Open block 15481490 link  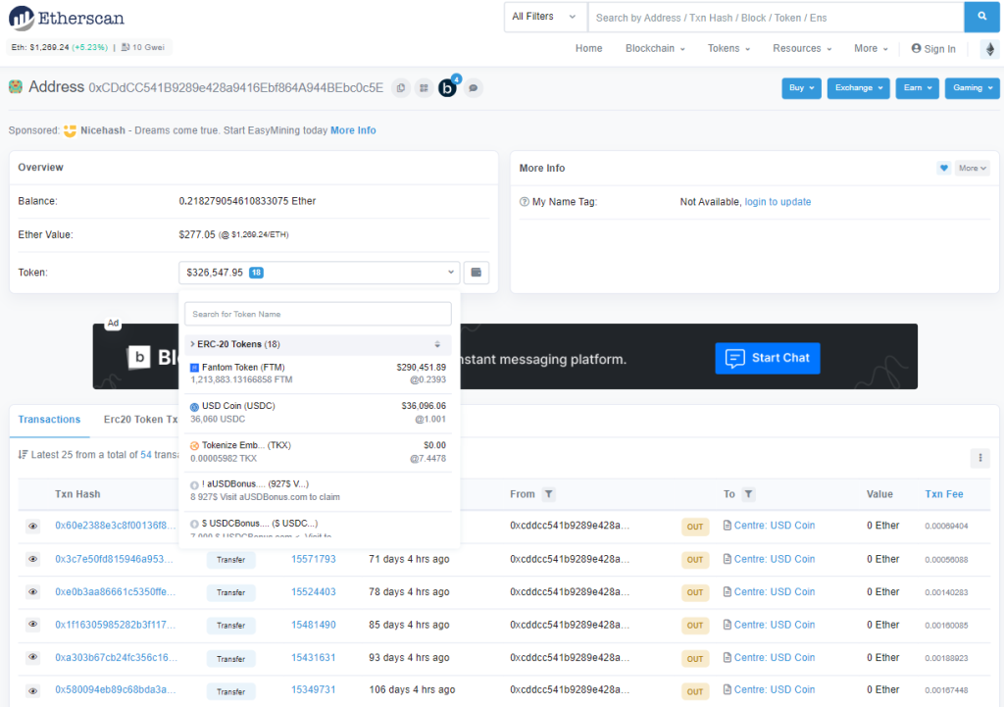tap(313, 625)
